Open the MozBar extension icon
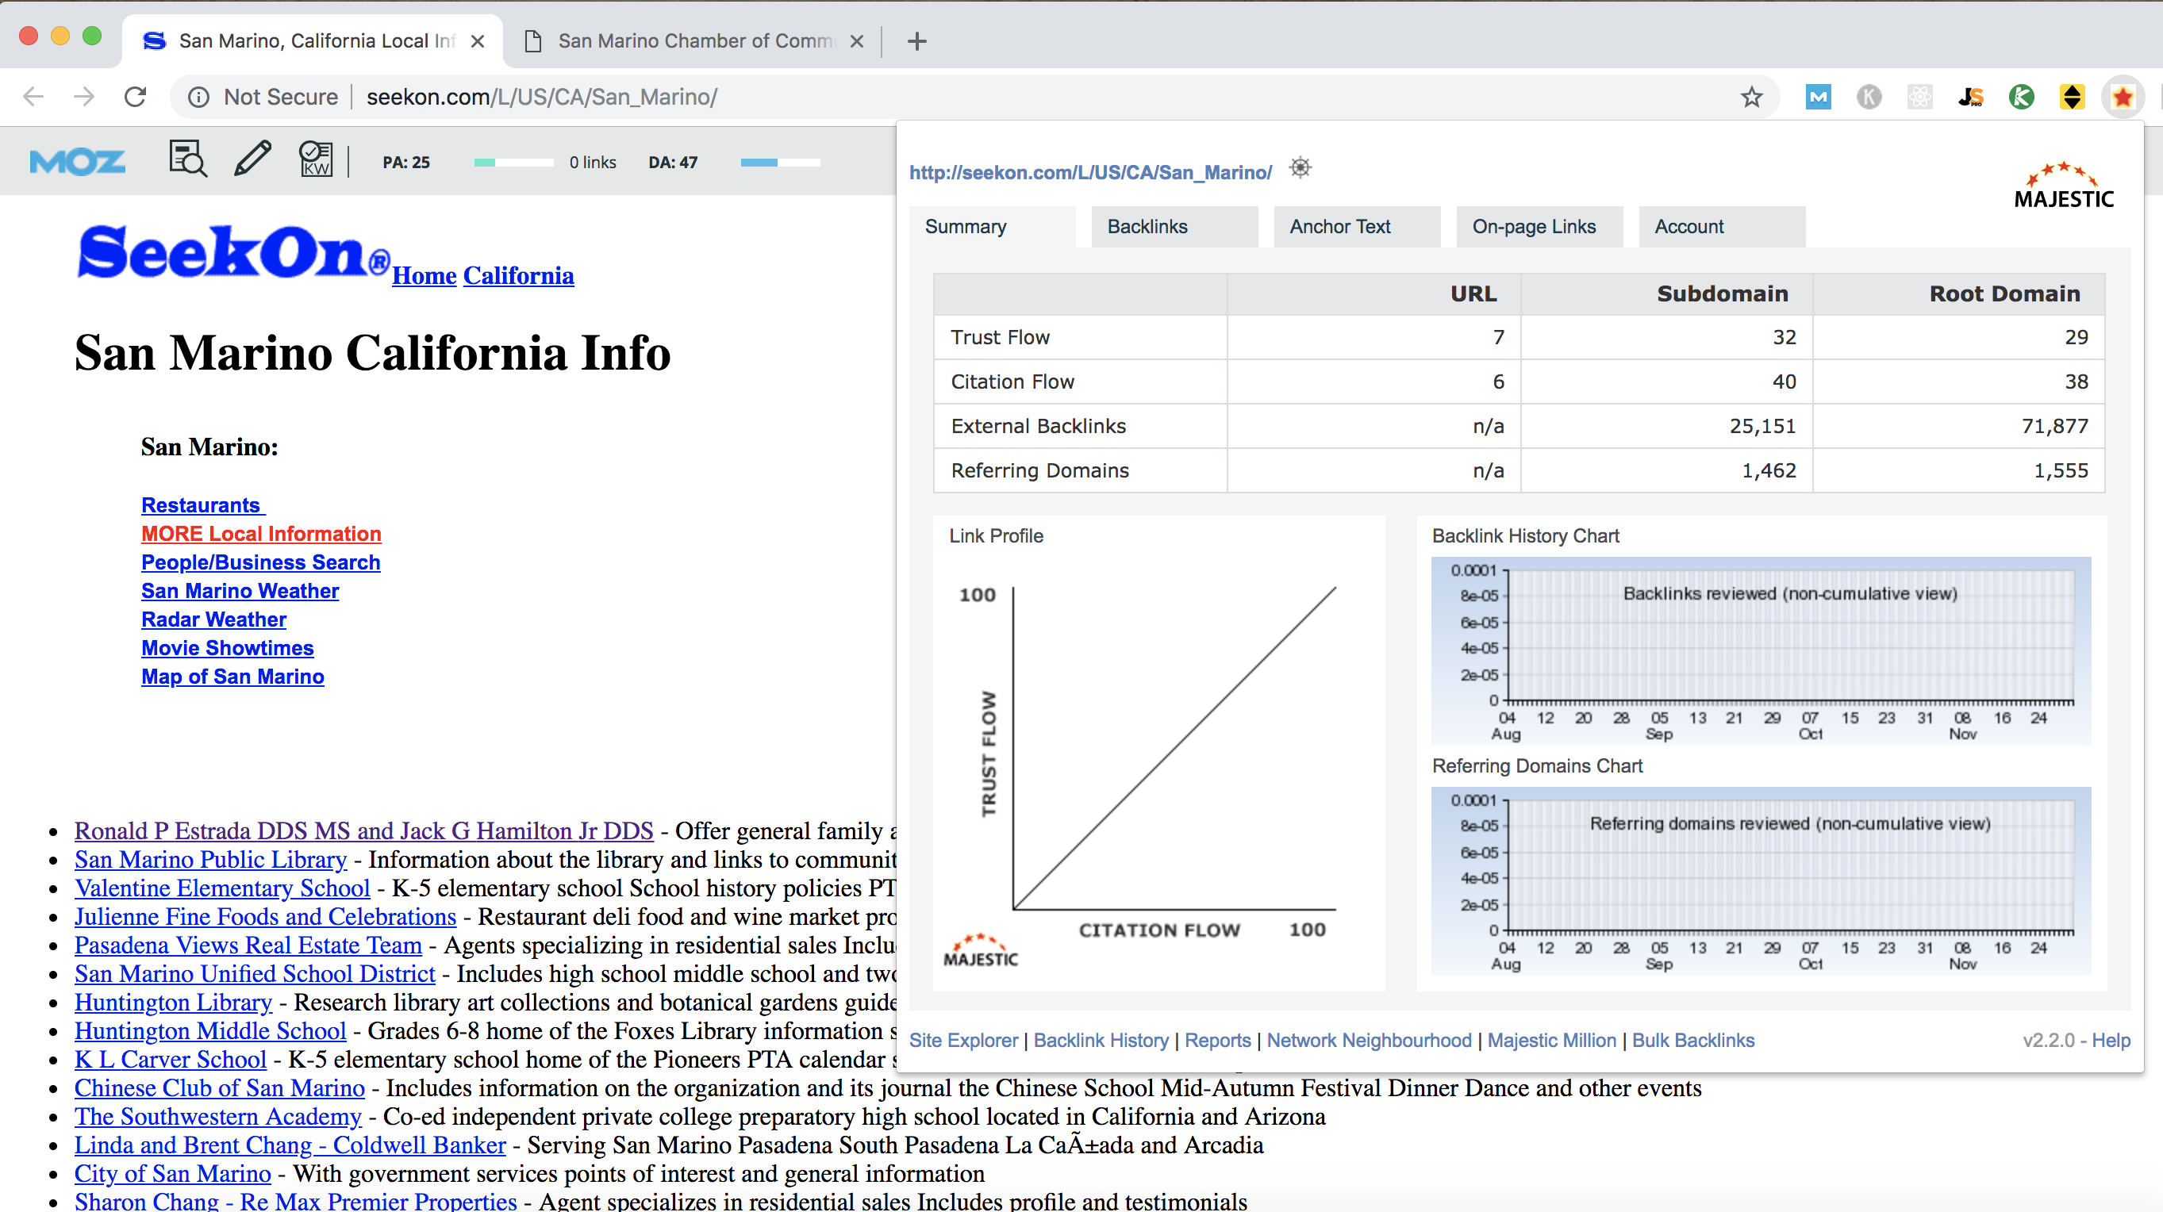2163x1212 pixels. click(x=1818, y=98)
